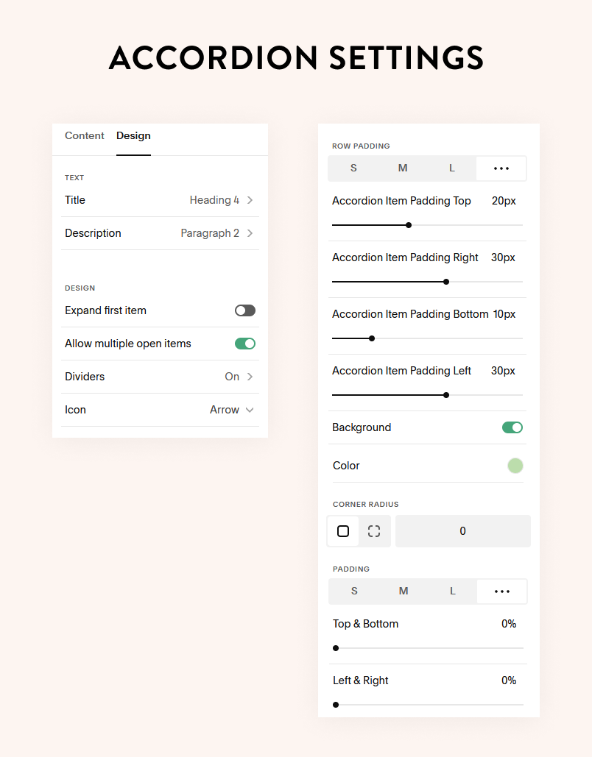Click the corner radius value field
592x757 pixels.
(x=462, y=530)
